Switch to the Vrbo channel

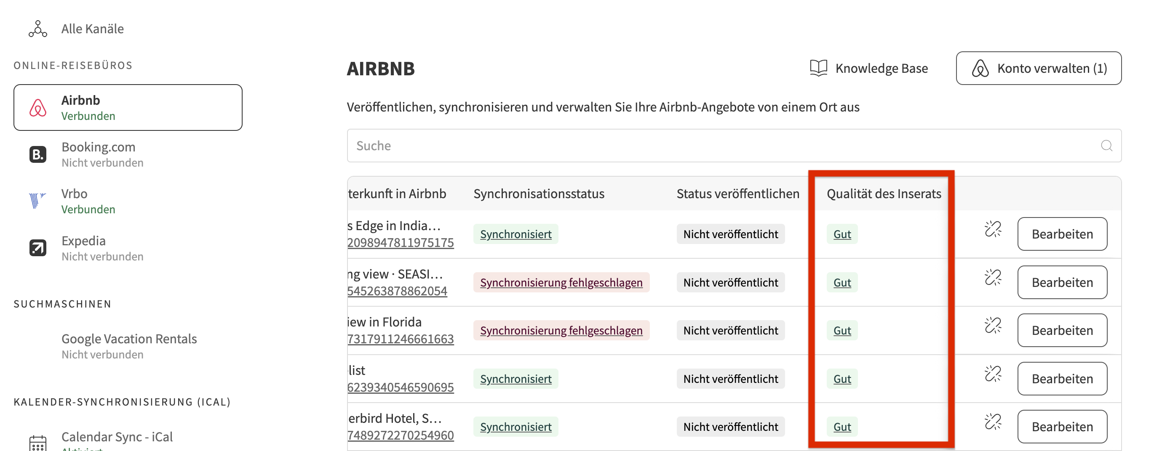point(128,201)
